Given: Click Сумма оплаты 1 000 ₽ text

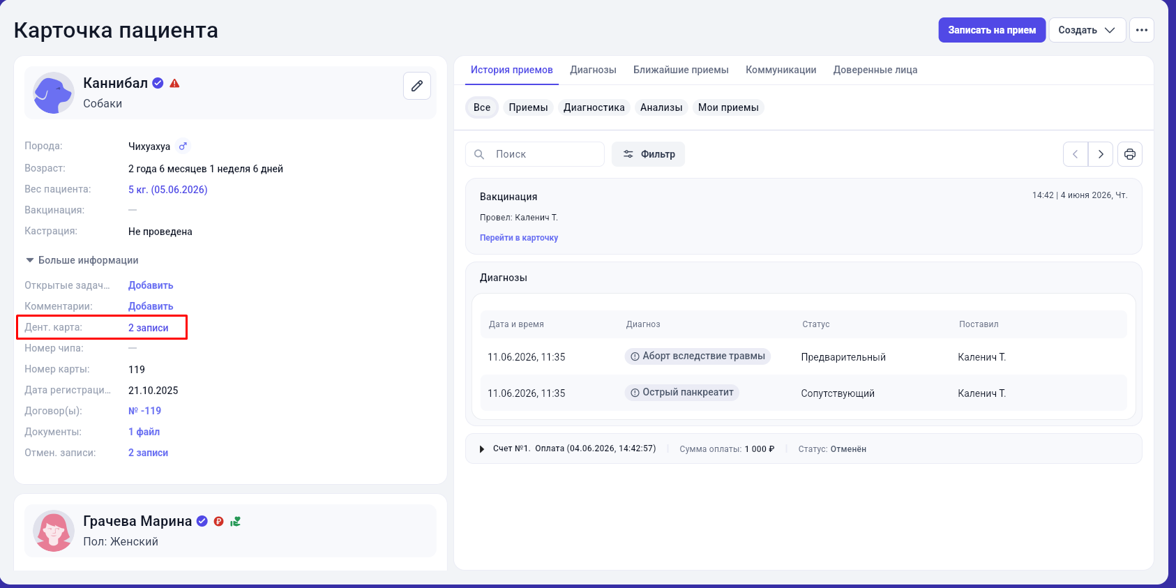Looking at the screenshot, I should pos(727,449).
